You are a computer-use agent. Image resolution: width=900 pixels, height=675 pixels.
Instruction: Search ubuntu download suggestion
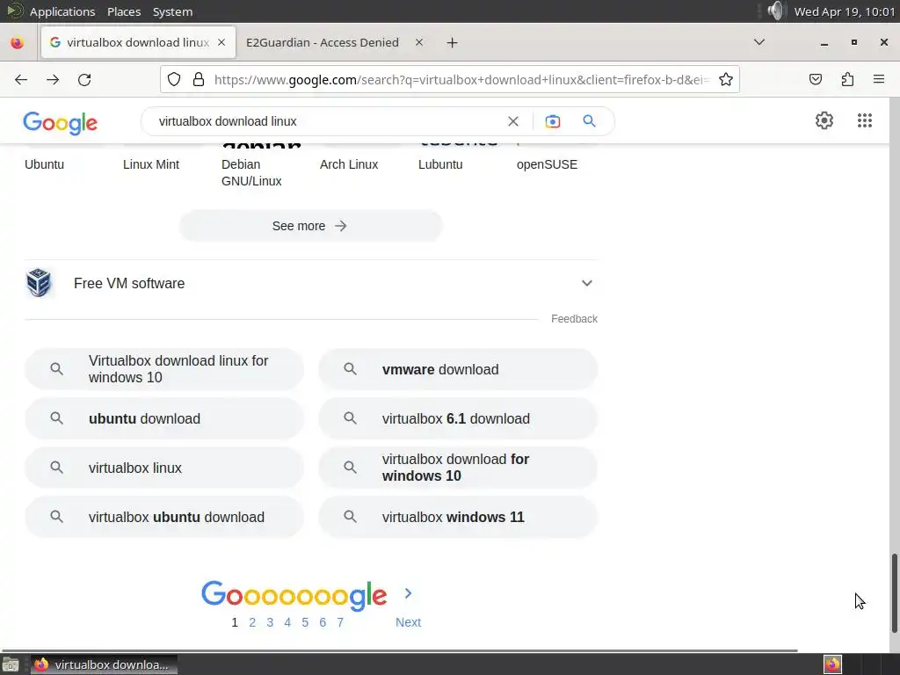pyautogui.click(x=164, y=418)
